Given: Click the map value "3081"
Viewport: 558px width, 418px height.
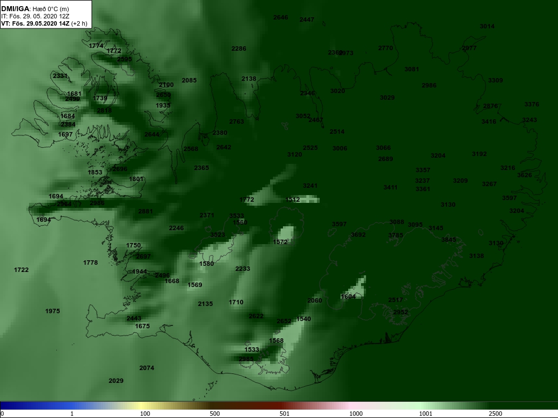Looking at the screenshot, I should point(411,69).
